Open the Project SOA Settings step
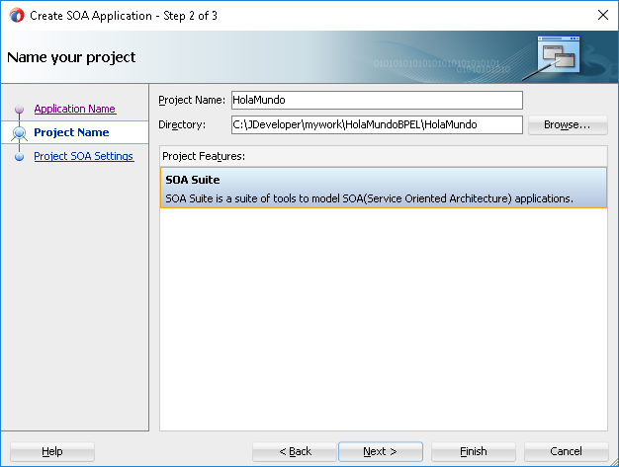The height and width of the screenshot is (467, 619). coord(84,156)
